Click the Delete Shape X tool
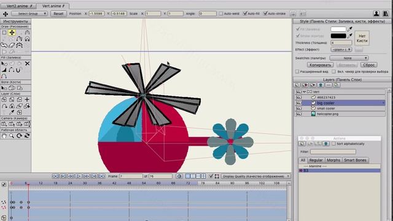 tap(27, 64)
